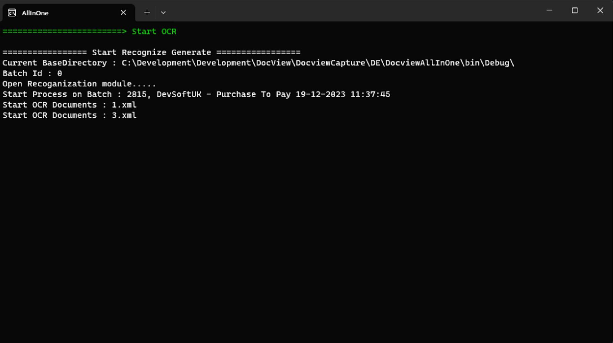Click the green "Start OCR" text
Image resolution: width=613 pixels, height=343 pixels.
pyautogui.click(x=154, y=31)
